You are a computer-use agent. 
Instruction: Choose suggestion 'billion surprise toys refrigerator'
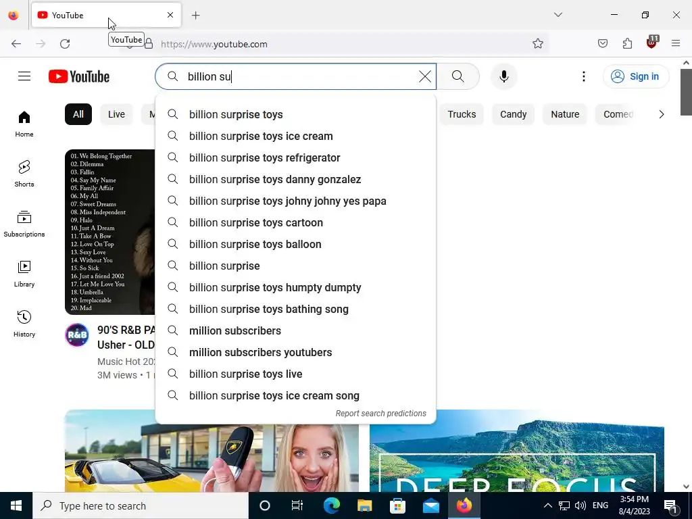pyautogui.click(x=296, y=157)
